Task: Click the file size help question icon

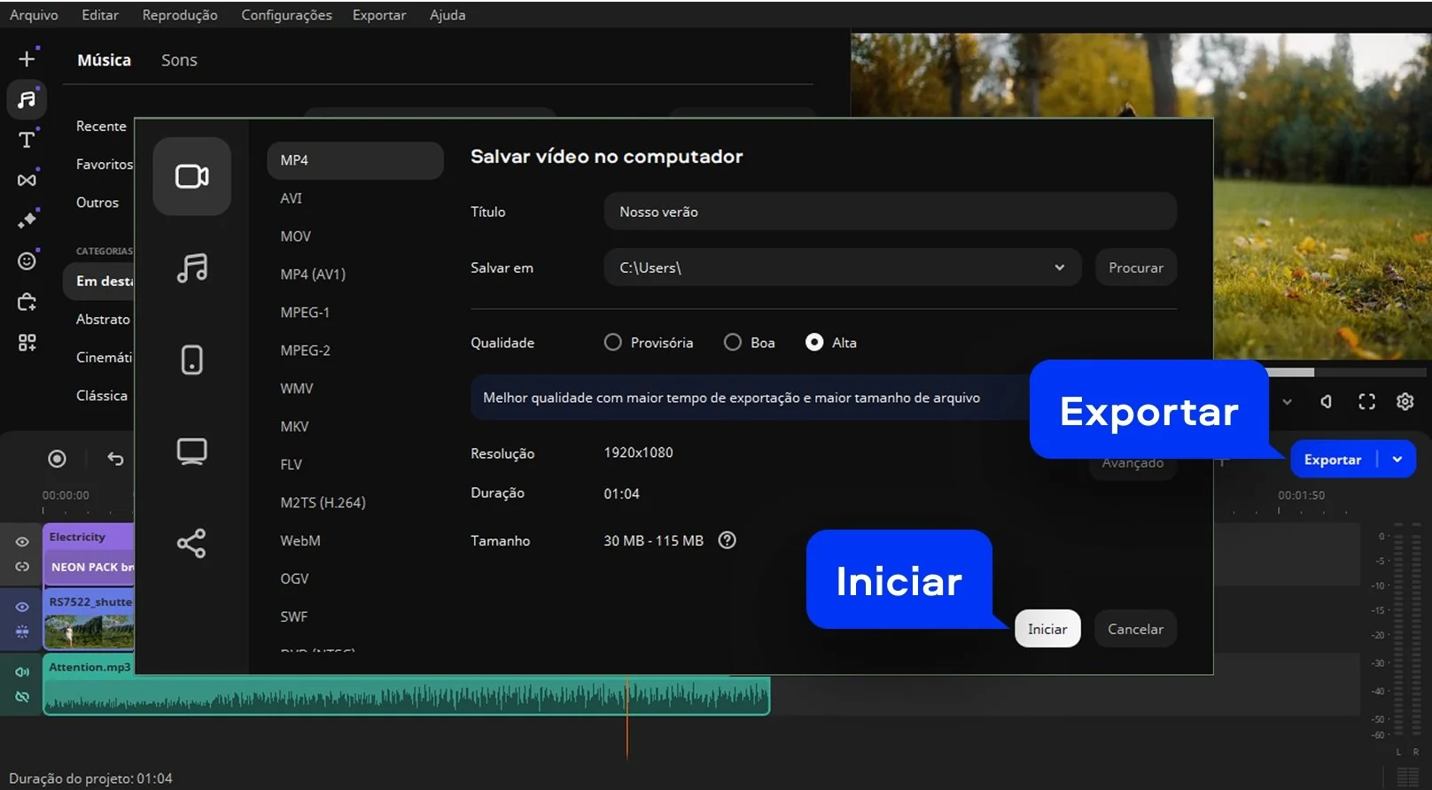Action: (727, 540)
